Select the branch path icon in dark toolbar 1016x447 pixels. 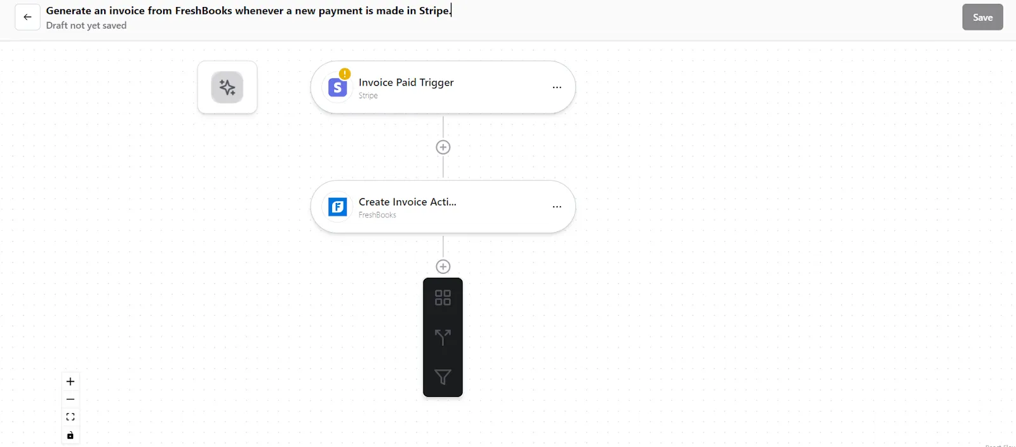pyautogui.click(x=443, y=337)
